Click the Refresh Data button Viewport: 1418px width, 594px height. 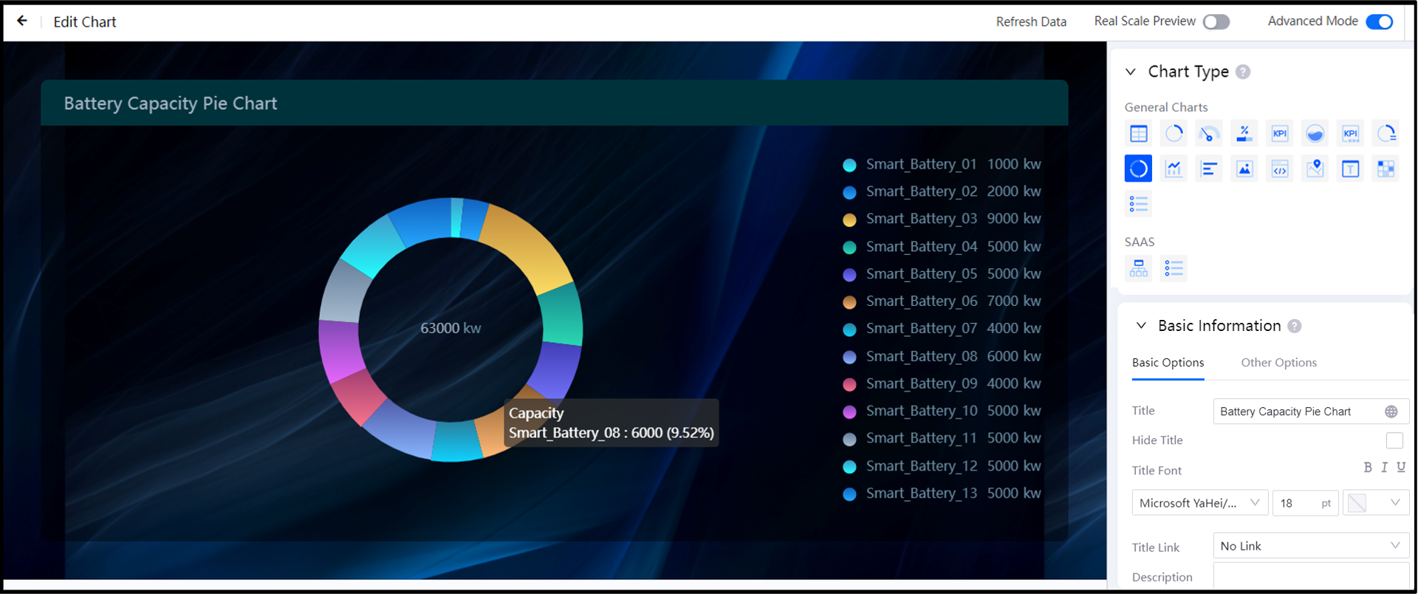coord(1030,22)
